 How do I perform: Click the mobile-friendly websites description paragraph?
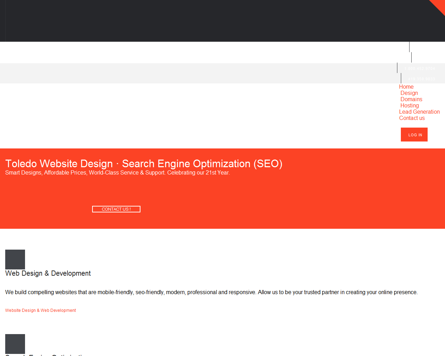[211, 292]
